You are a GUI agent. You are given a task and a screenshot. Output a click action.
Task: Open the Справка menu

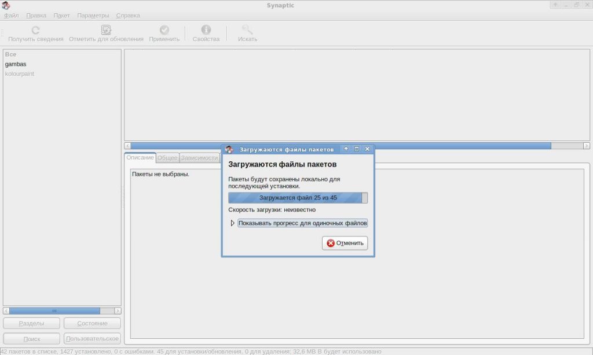pos(128,16)
